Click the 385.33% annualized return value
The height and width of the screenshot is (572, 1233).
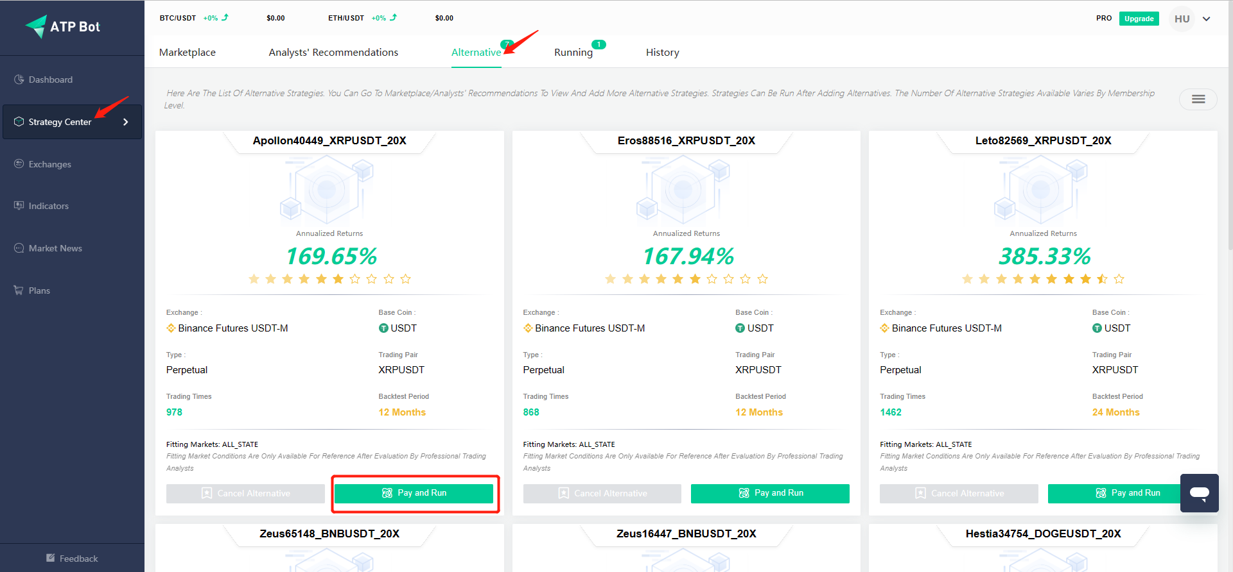pyautogui.click(x=1044, y=257)
